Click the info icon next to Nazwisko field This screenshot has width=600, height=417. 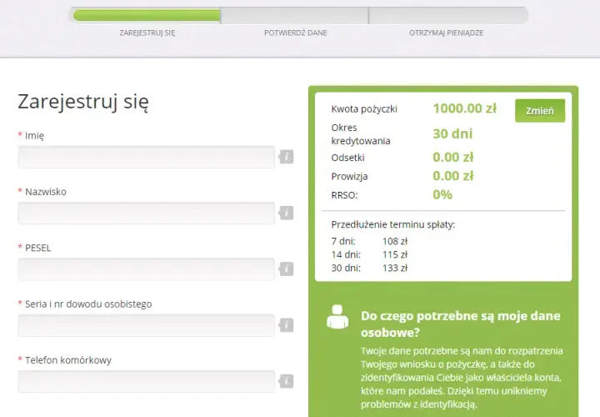286,213
